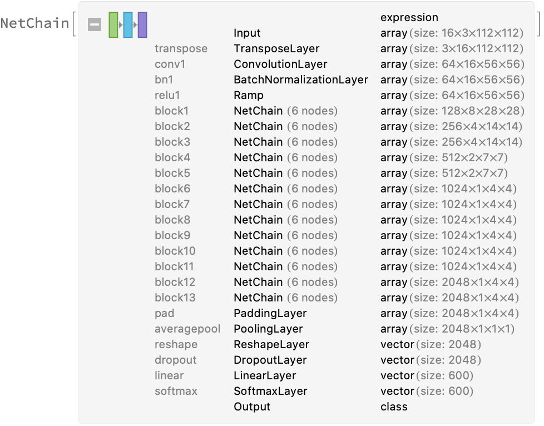
Task: Expand block4 NetChain (6 nodes)
Action: pos(285,158)
